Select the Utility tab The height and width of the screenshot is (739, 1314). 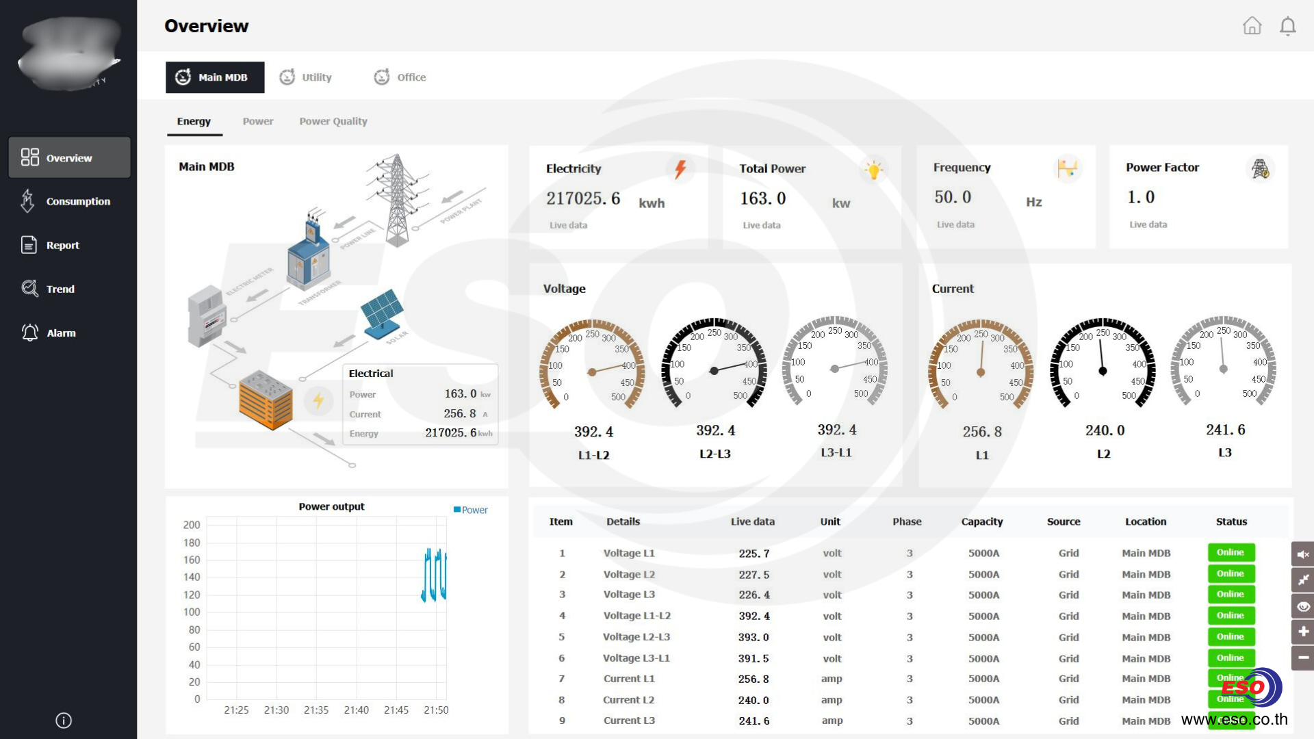[x=306, y=77]
